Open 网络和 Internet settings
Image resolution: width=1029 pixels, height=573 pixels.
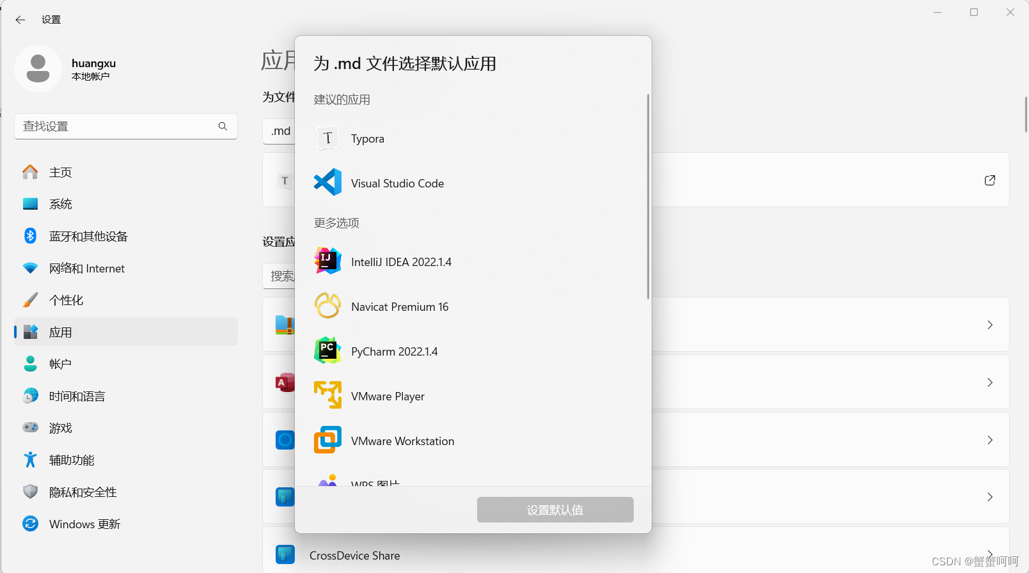[x=126, y=268]
